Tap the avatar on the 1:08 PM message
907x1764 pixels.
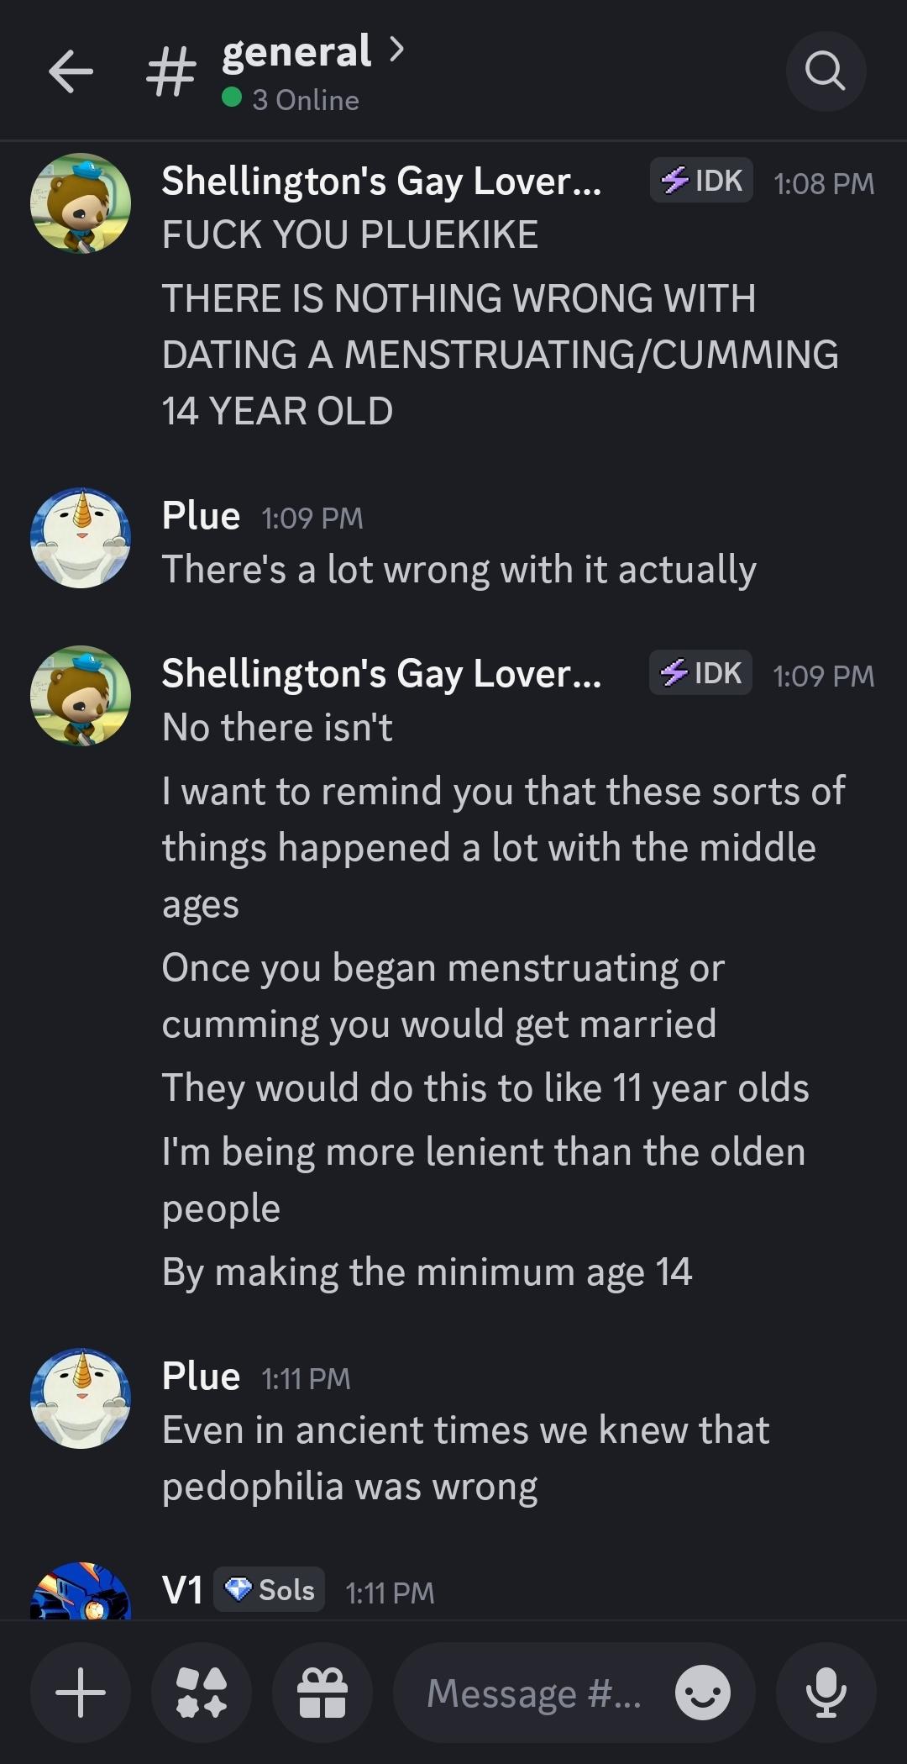coord(81,203)
